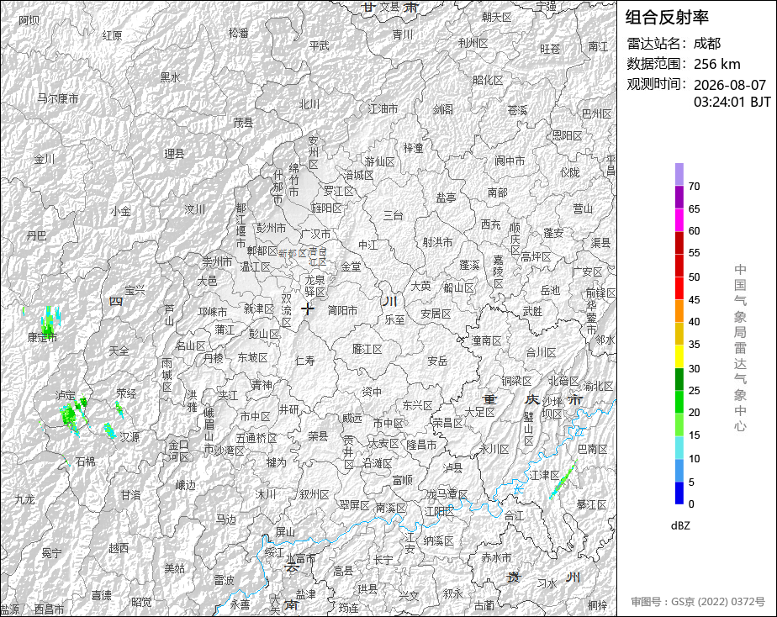Click the 组合反射率 title text
This screenshot has width=777, height=617.
(x=667, y=18)
